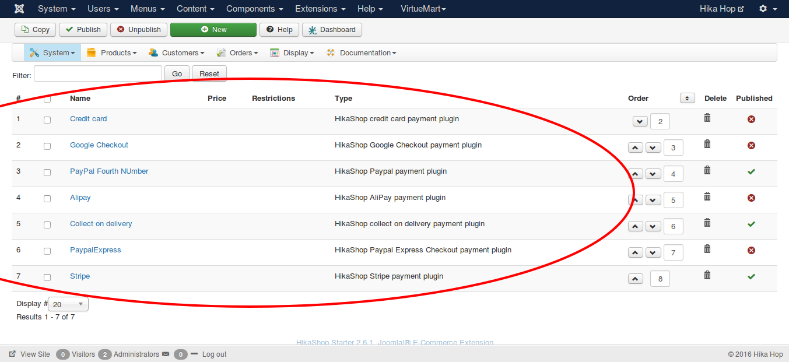Open the VirtueMart top menu
The height and width of the screenshot is (362, 789).
[x=423, y=9]
